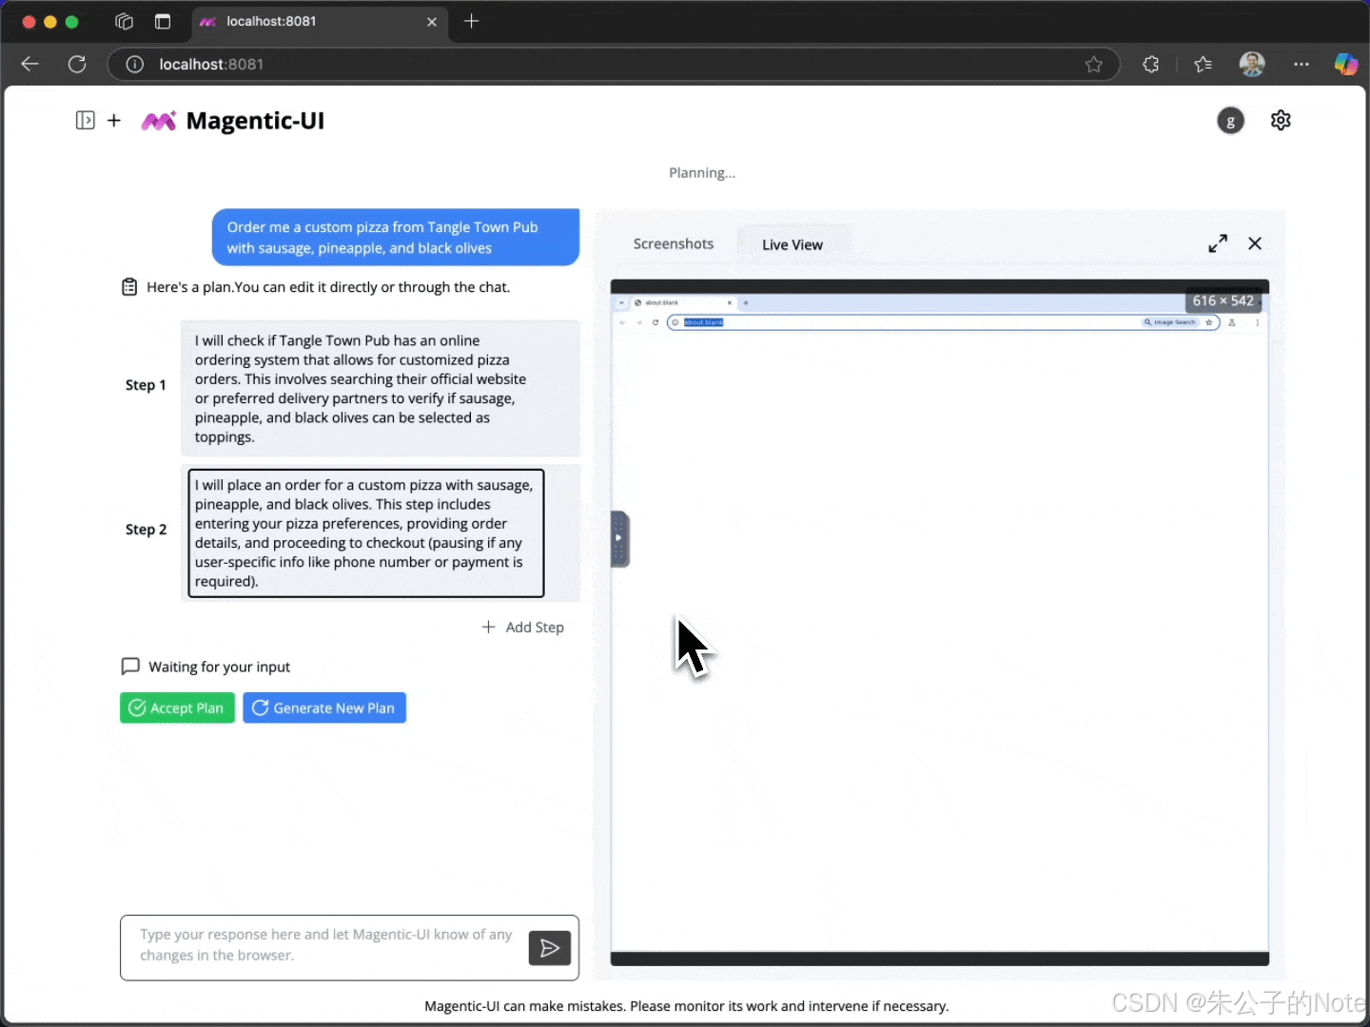1370x1027 pixels.
Task: Open the user avatar labeled g
Action: click(1230, 121)
